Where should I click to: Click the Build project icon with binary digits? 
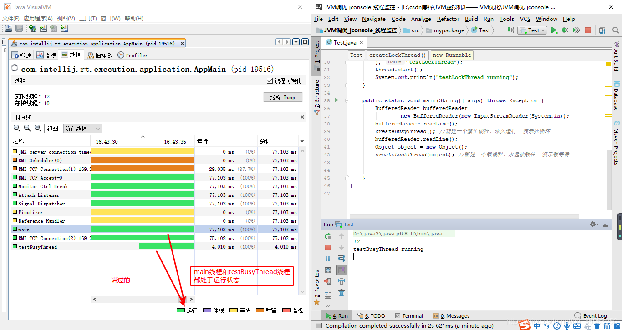click(x=510, y=30)
